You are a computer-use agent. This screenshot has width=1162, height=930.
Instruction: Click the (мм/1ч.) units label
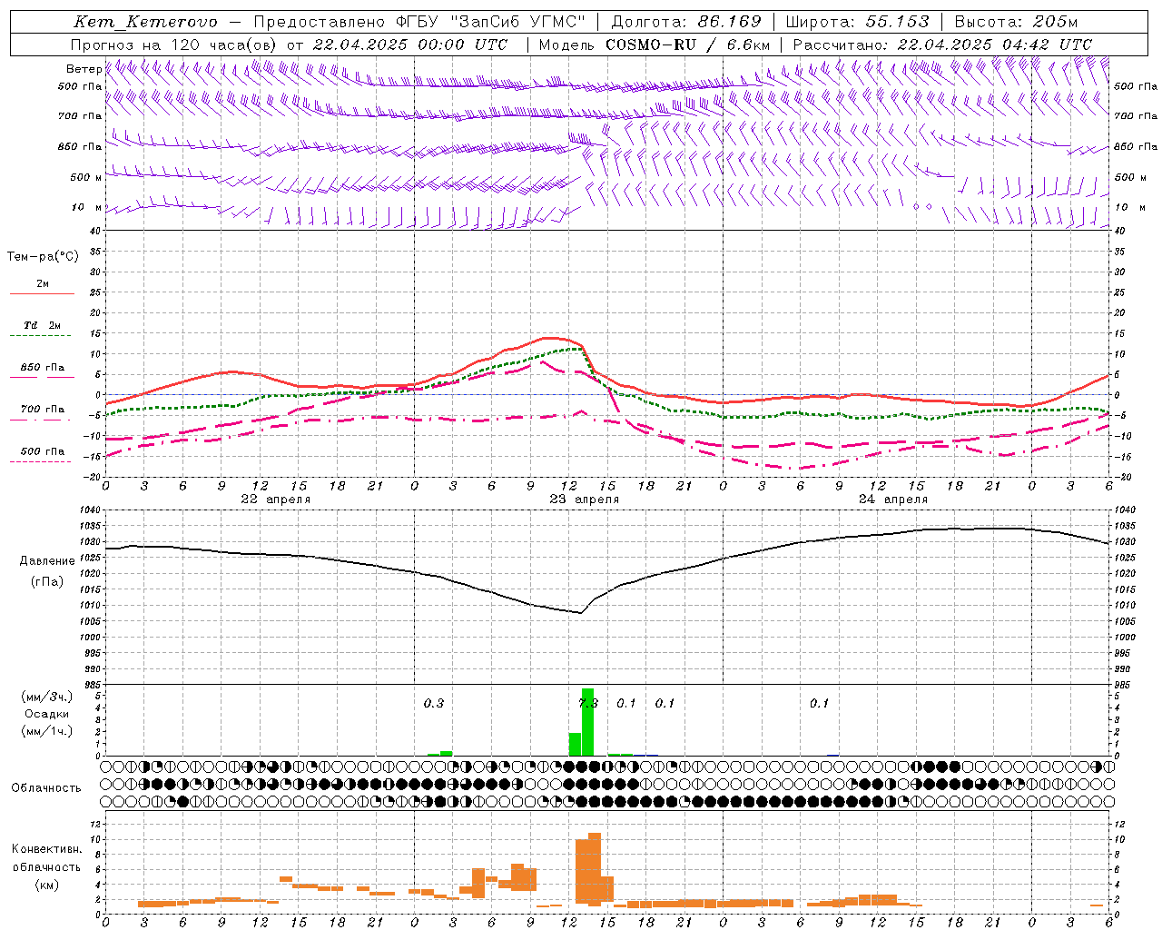click(x=46, y=731)
